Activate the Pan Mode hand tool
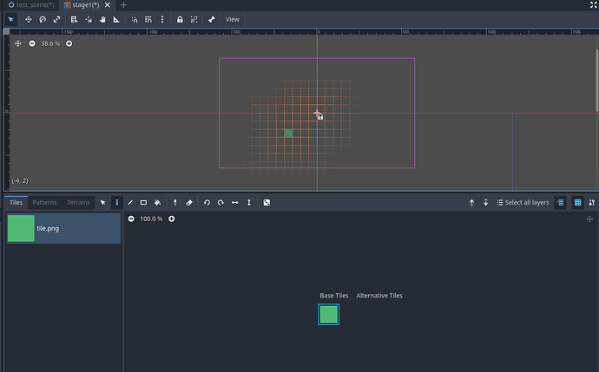Viewport: 599px width, 372px height. (x=102, y=19)
